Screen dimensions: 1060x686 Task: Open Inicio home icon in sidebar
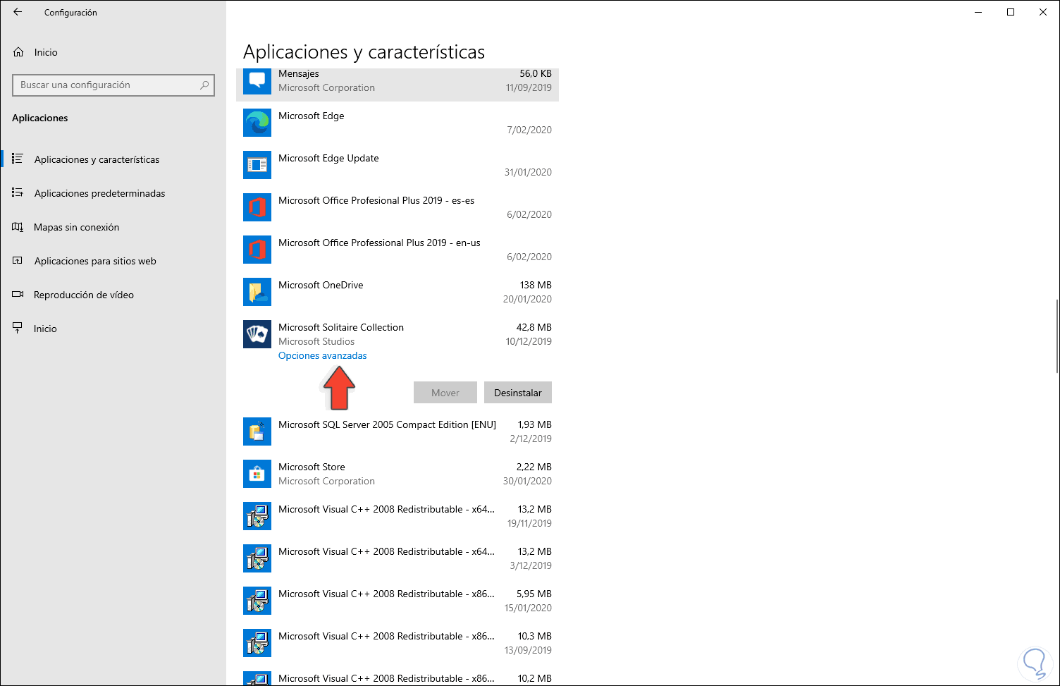click(18, 52)
